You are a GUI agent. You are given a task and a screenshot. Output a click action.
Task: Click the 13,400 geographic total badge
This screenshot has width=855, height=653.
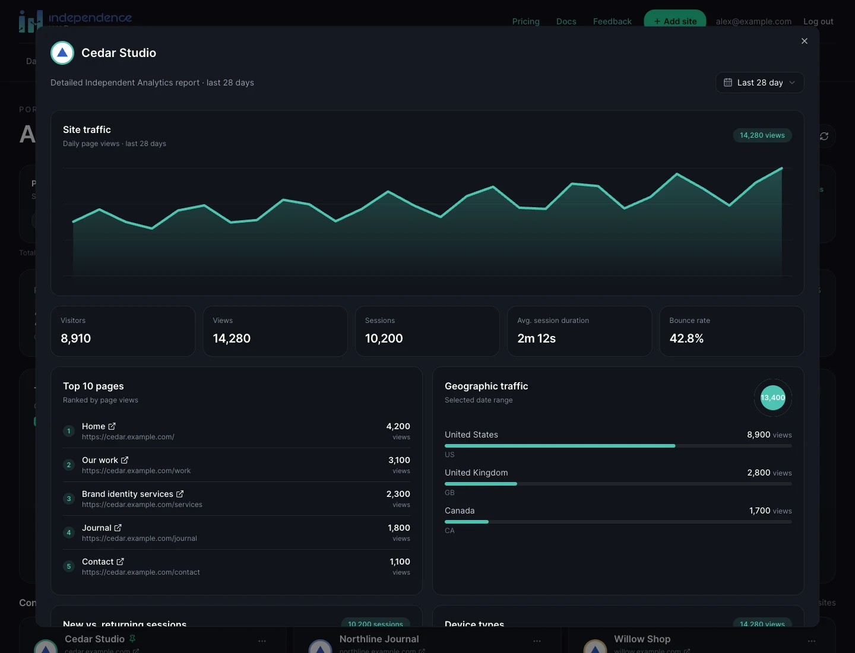(773, 398)
